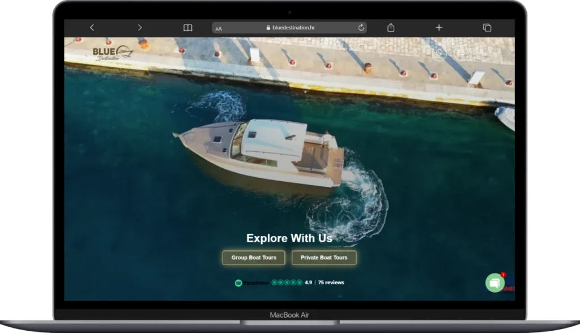Viewport: 580px width, 333px height.
Task: Click the Safari forward arrow
Action: [x=140, y=28]
